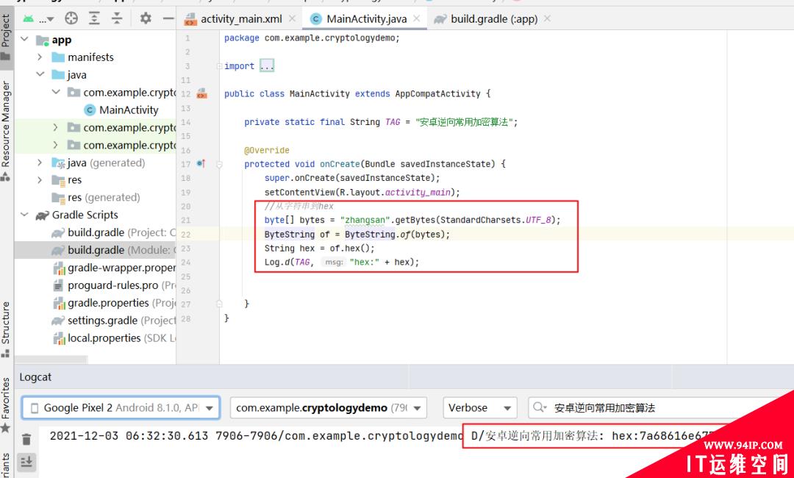
Task: Open Project panel gear settings
Action: coord(146,18)
